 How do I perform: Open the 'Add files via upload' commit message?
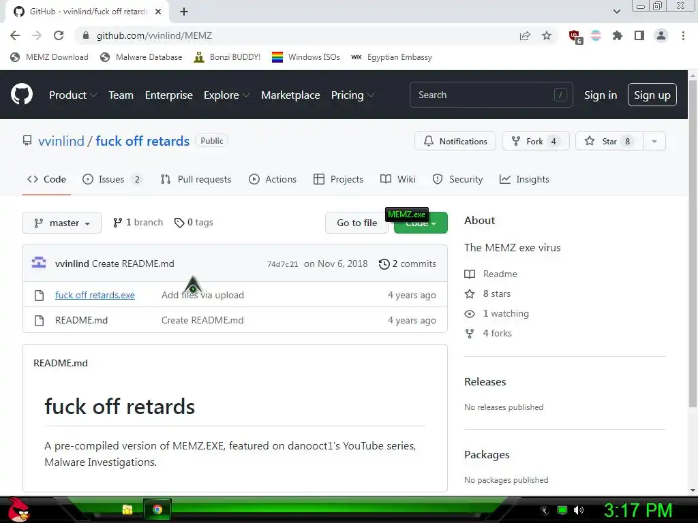[202, 295]
